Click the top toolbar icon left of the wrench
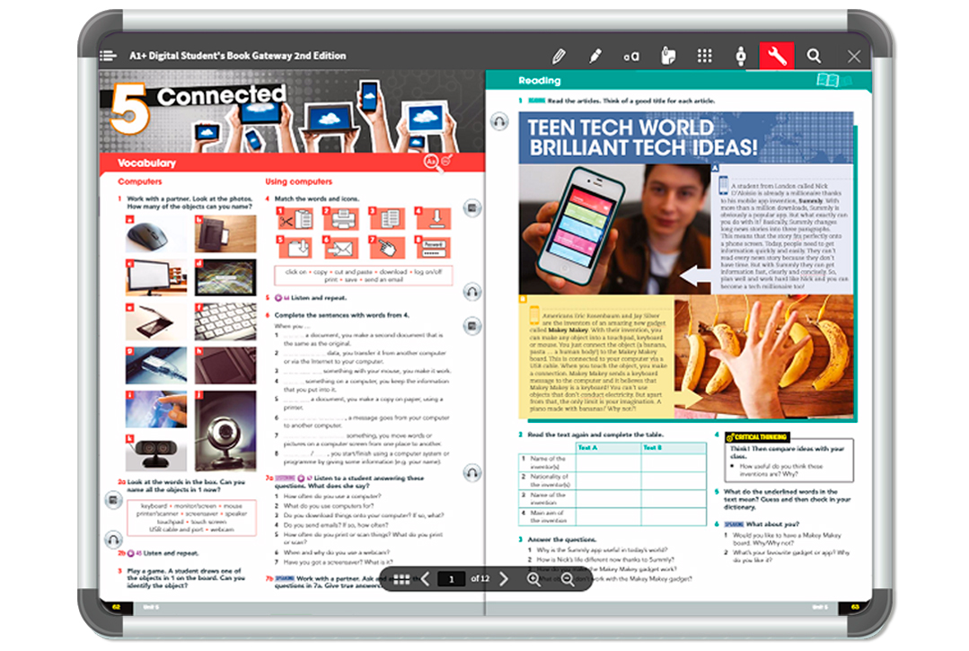The image size is (969, 651). click(x=740, y=56)
